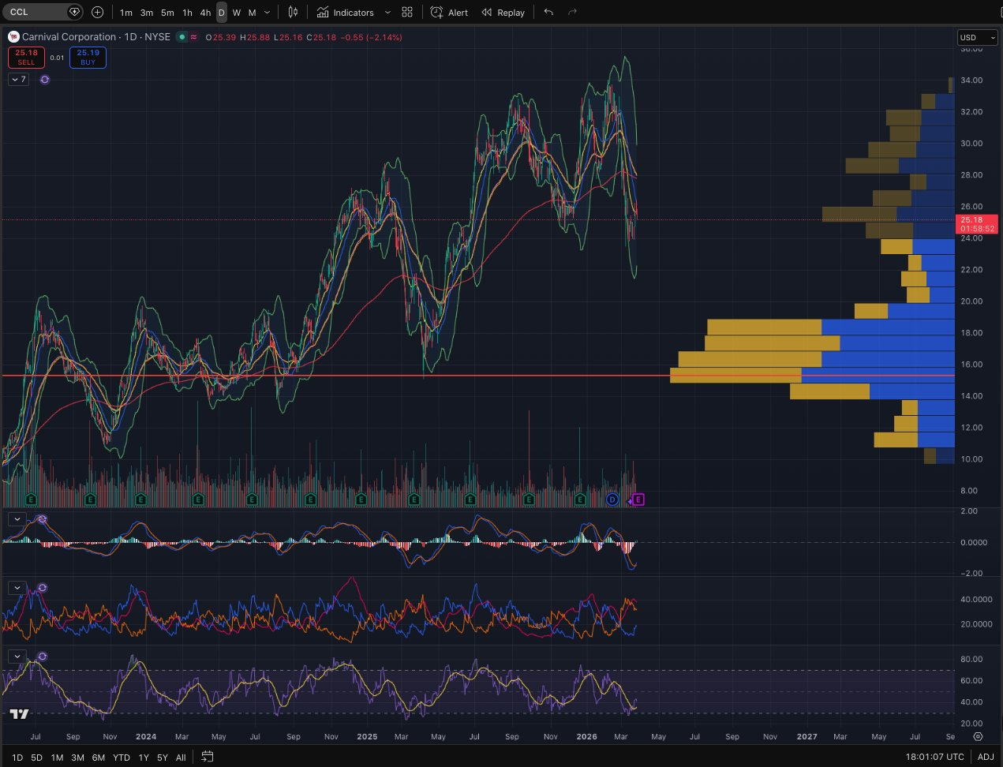Click the purple refresh icon in RSI pane

(x=42, y=657)
